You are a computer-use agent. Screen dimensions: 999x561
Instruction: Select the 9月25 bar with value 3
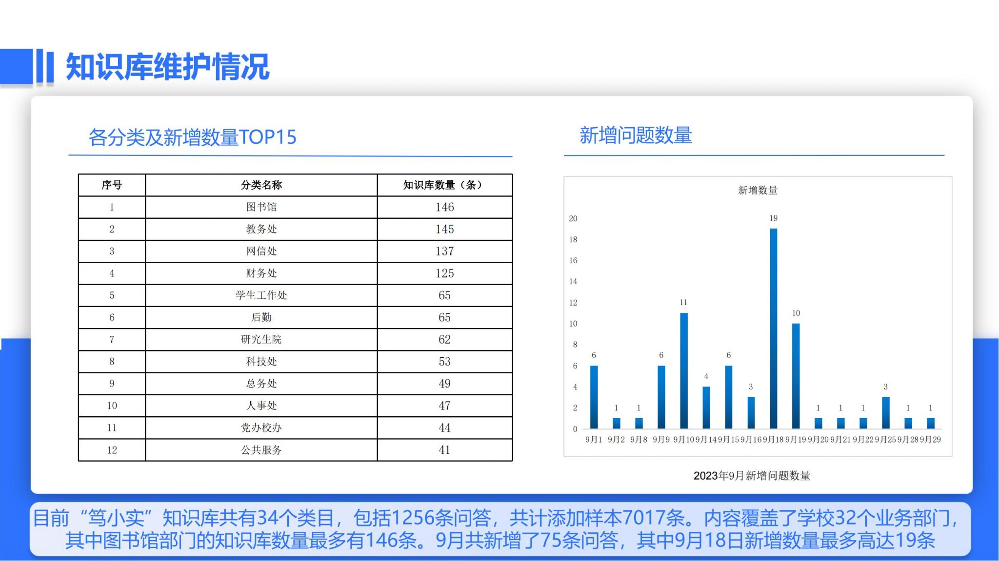(x=886, y=413)
